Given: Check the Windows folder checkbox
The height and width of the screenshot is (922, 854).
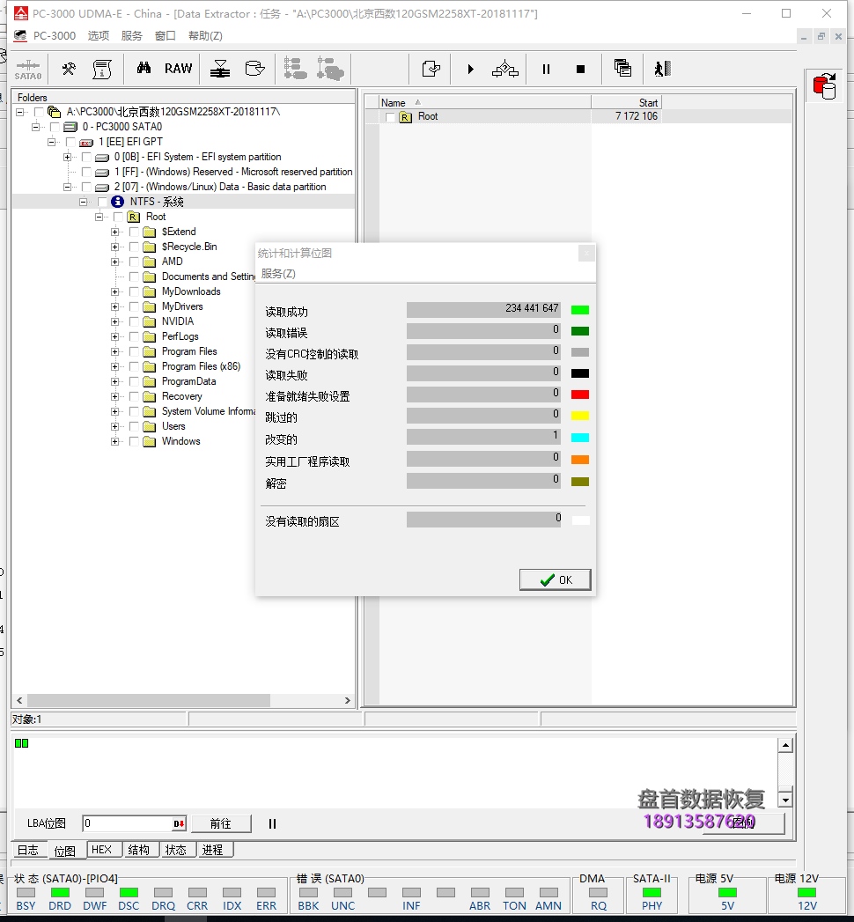Looking at the screenshot, I should pyautogui.click(x=134, y=441).
